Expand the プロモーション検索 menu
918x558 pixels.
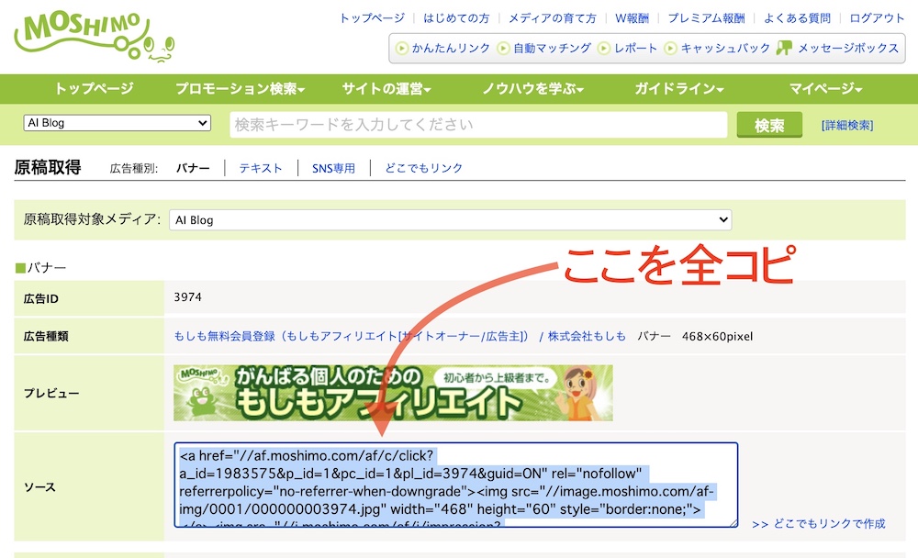[x=240, y=89]
